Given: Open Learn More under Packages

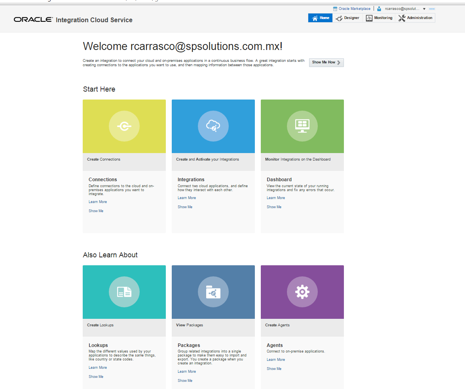Looking at the screenshot, I should (x=186, y=372).
